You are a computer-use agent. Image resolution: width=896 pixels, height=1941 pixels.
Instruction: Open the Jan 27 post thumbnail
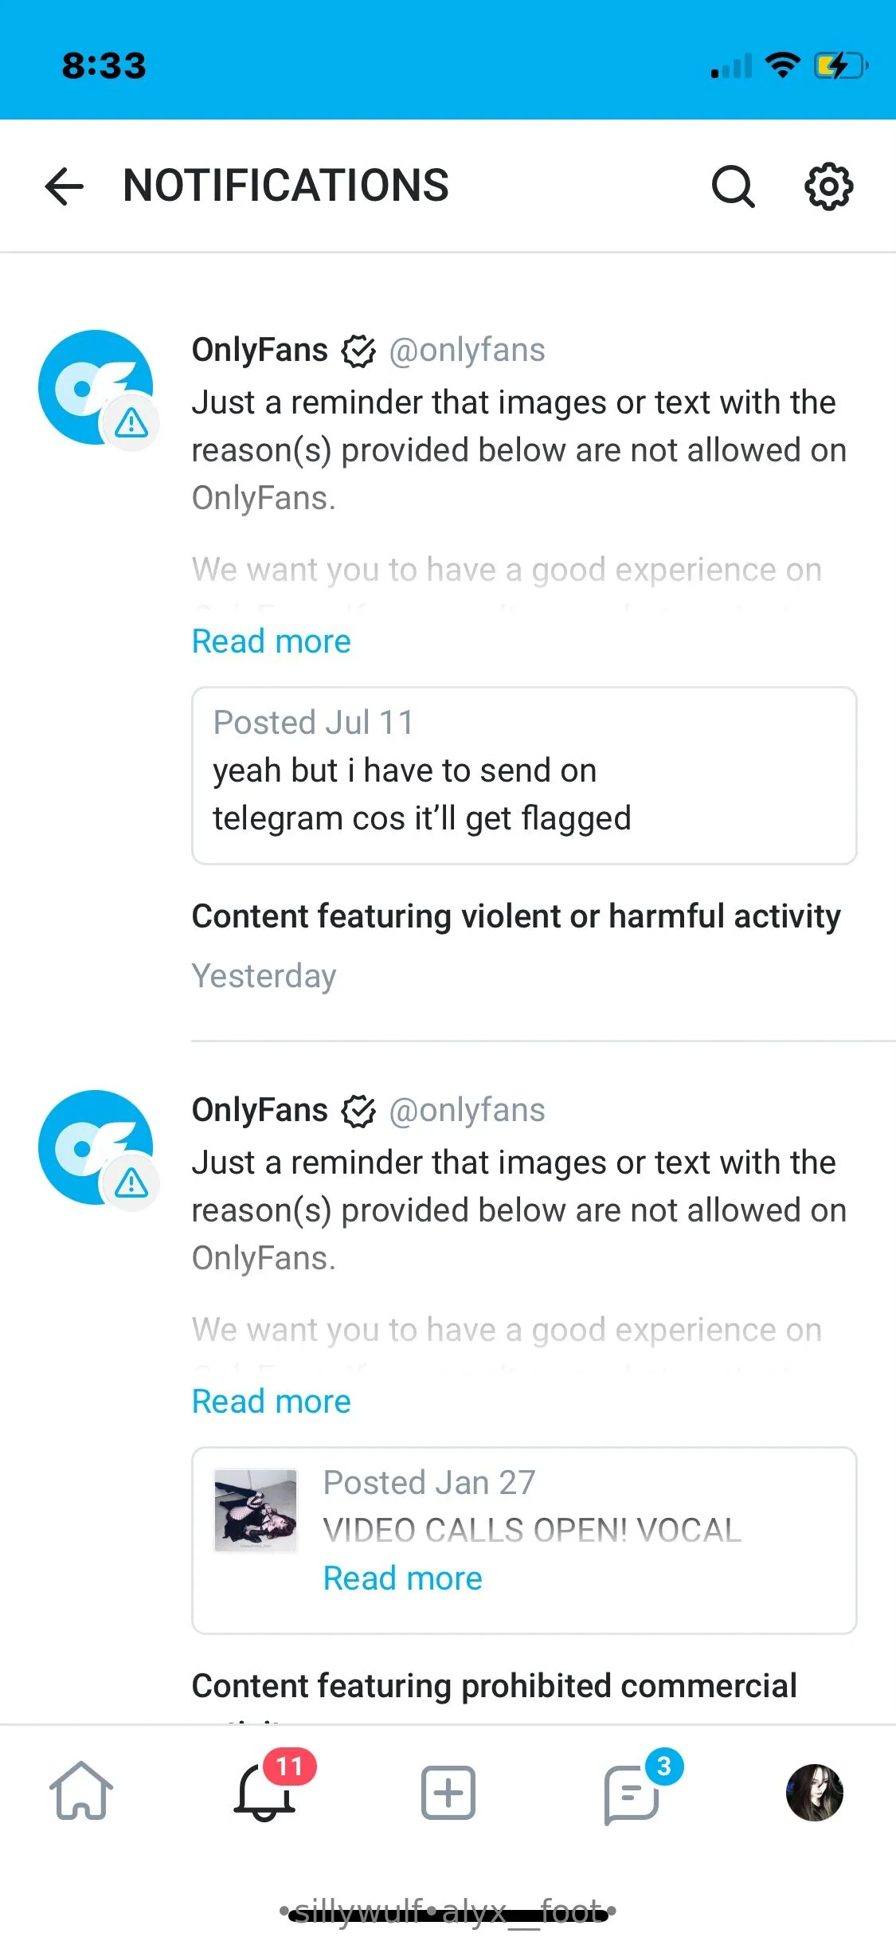256,1511
